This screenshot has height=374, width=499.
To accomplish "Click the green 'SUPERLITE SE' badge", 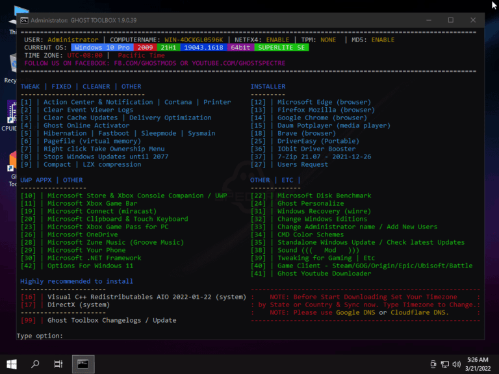I will [281, 47].
